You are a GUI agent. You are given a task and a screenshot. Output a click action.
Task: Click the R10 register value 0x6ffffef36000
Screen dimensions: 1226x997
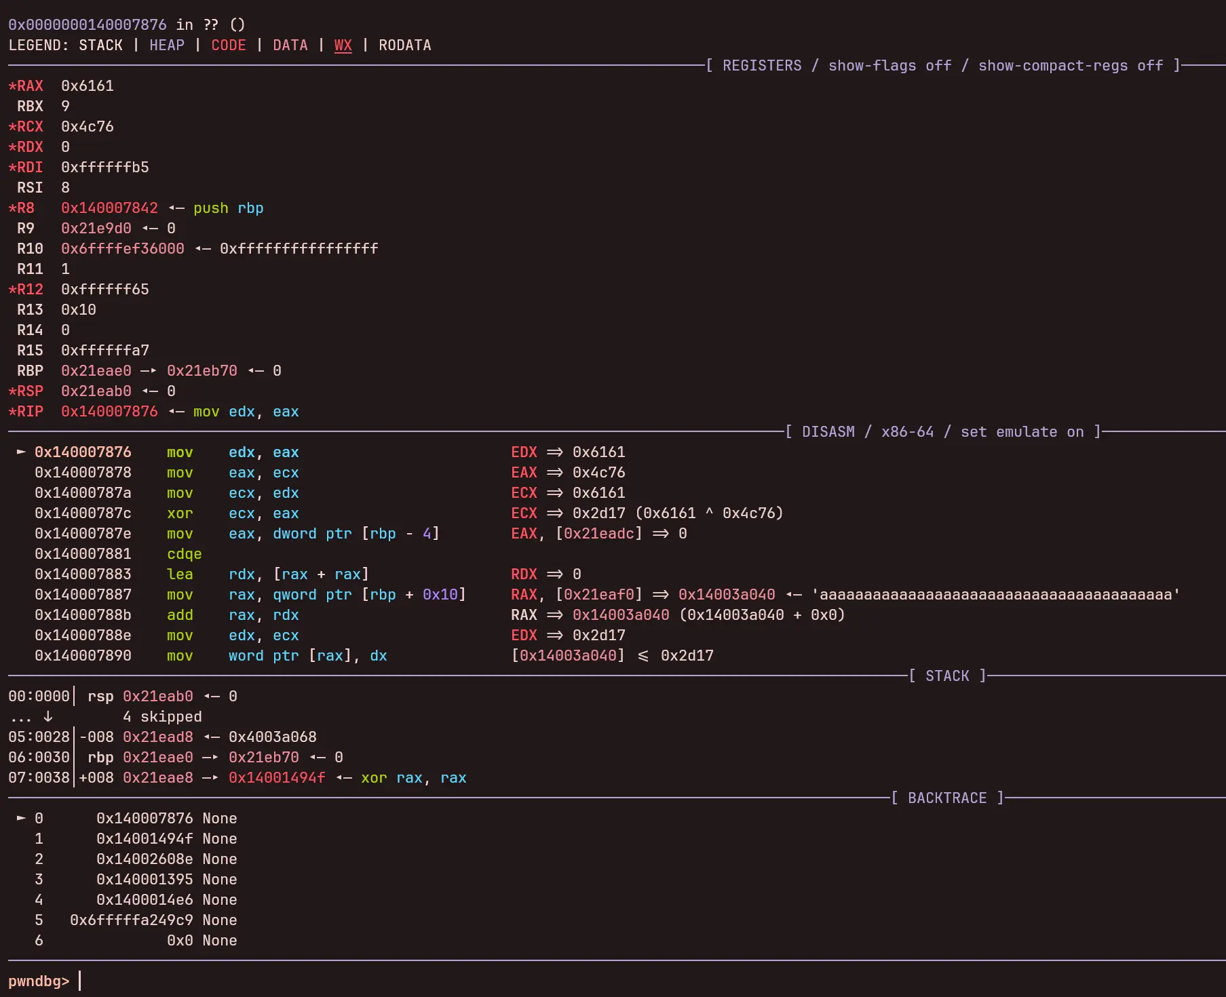[x=122, y=249]
